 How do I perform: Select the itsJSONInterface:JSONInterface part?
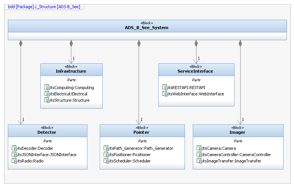pos(47,155)
